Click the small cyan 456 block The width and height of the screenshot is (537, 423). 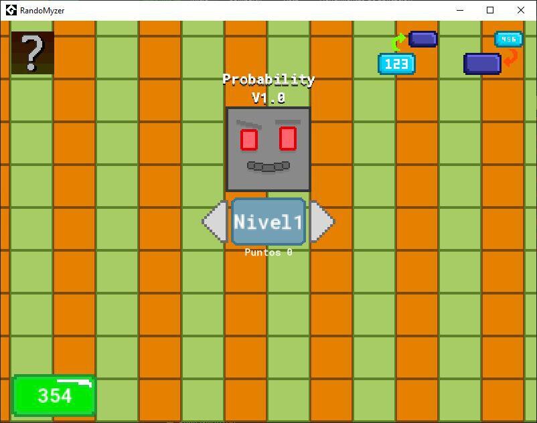coord(509,39)
